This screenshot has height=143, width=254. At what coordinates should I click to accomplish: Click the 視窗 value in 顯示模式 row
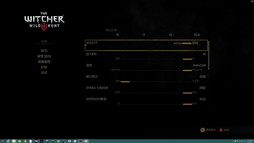202,77
